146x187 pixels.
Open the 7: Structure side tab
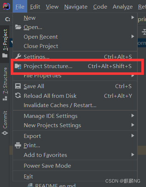pos(5,84)
